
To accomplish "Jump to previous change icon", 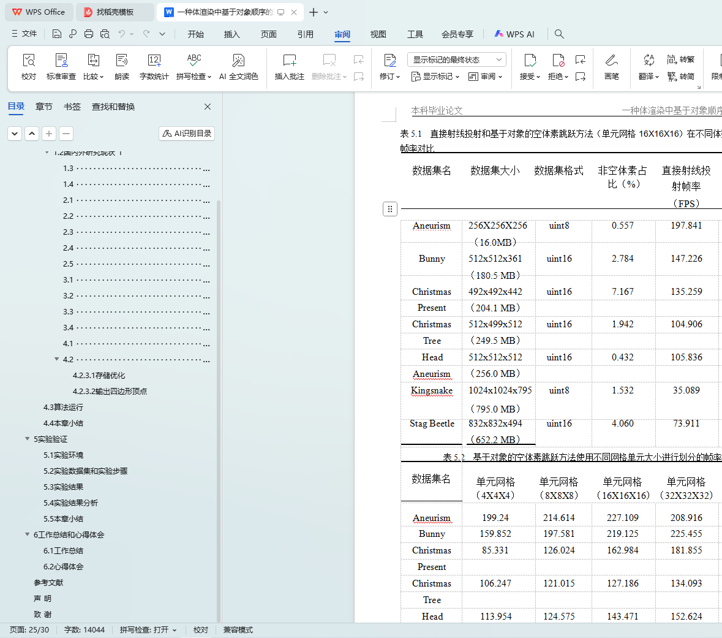I will click(x=580, y=59).
